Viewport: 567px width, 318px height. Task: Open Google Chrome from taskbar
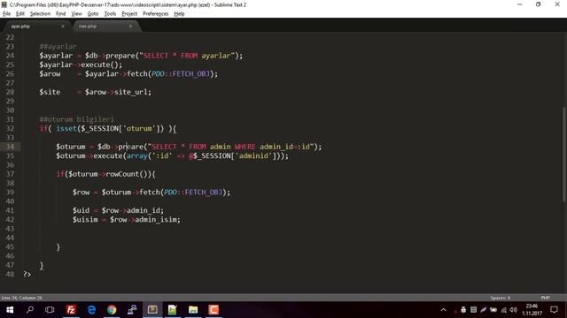coord(112,310)
